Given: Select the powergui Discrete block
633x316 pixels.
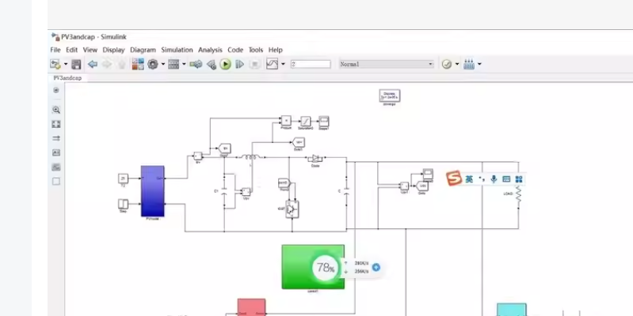Looking at the screenshot, I should coord(390,96).
